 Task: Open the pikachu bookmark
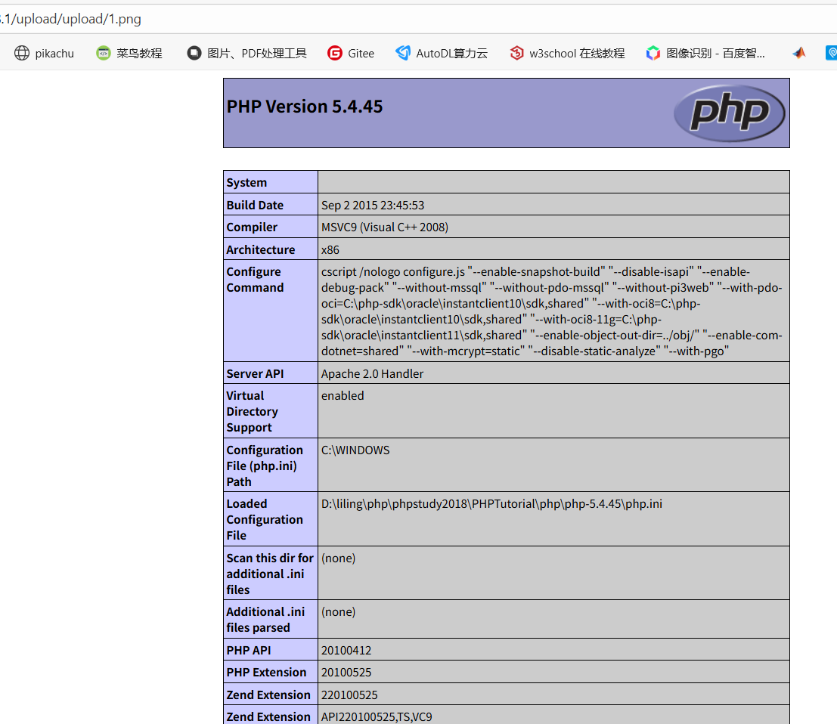point(45,54)
